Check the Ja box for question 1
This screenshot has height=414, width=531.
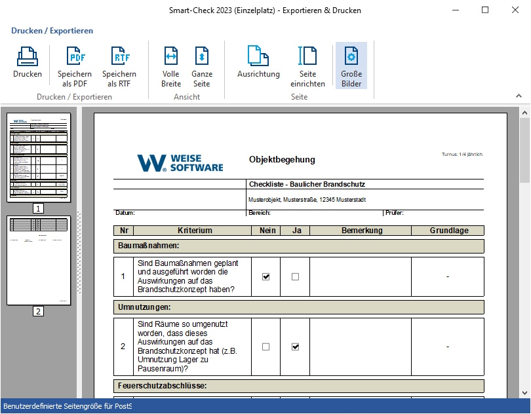(295, 277)
